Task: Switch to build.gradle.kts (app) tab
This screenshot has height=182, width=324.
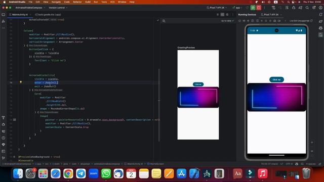Action: click(x=48, y=15)
